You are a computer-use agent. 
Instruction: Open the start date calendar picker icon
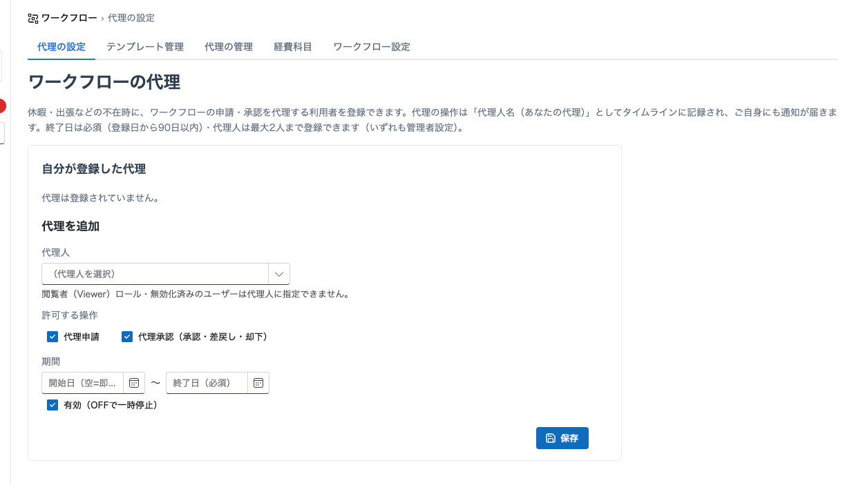134,383
